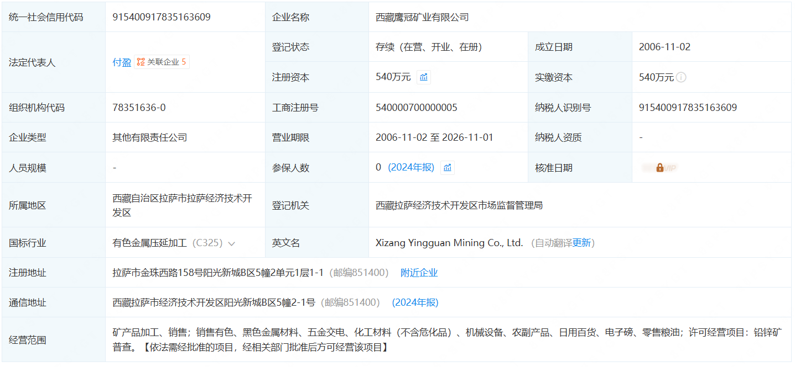Click the 纳税人资质 label cell

tap(580, 137)
